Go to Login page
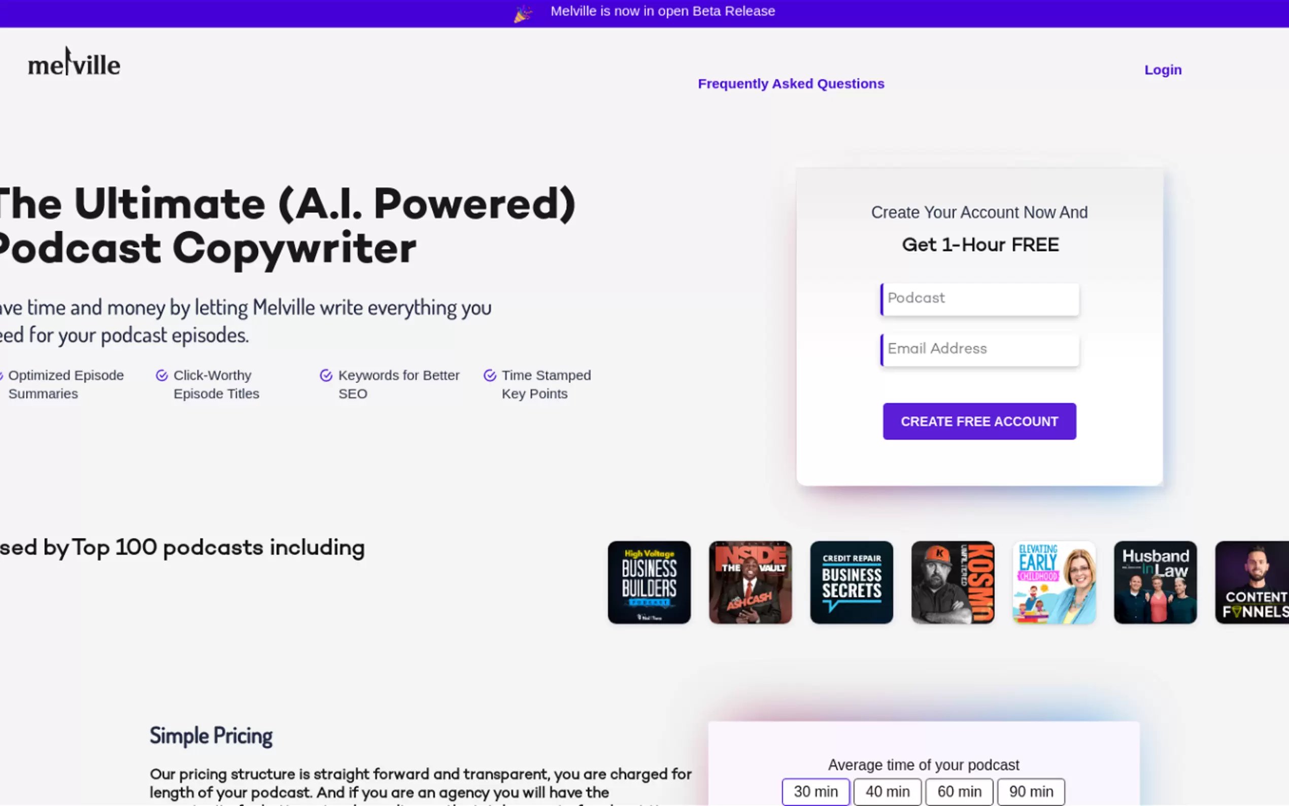 [x=1163, y=70]
